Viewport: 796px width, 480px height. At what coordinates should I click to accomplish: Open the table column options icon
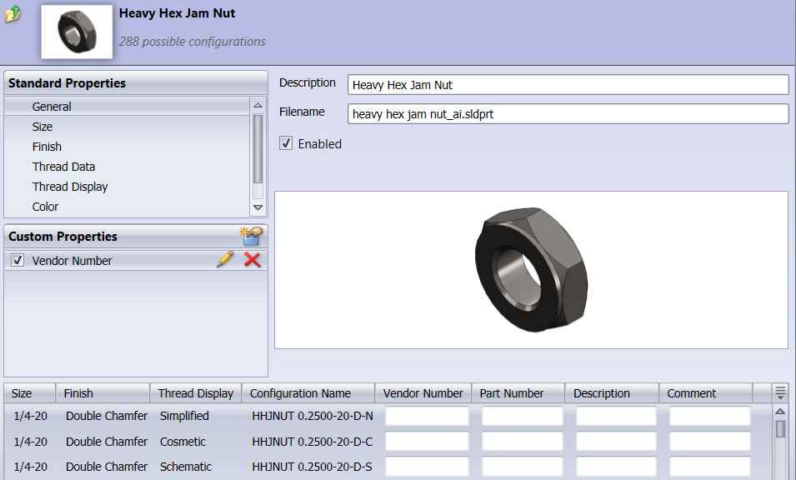[x=780, y=392]
